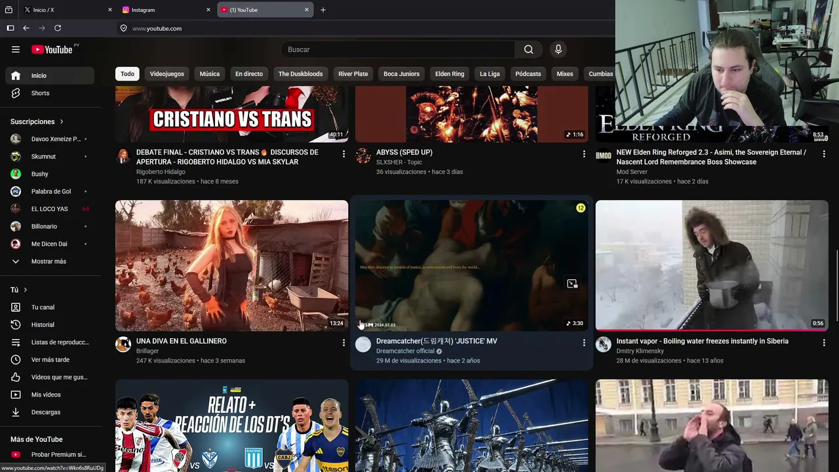839x472 pixels.
Task: Open a new browser tab
Action: click(x=323, y=10)
